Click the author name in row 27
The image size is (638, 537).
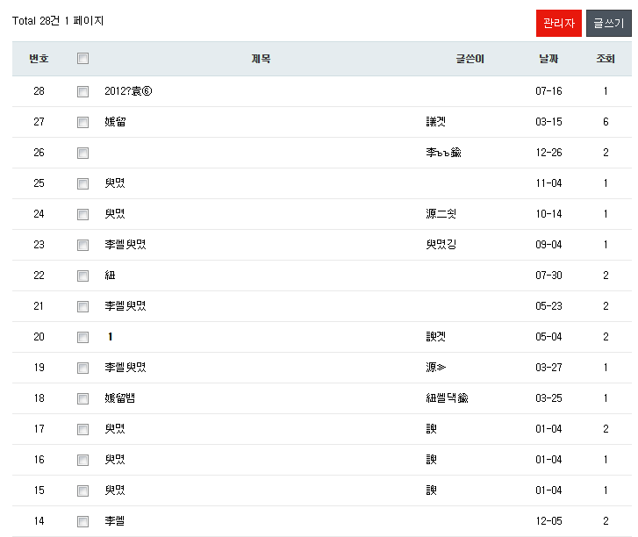point(436,122)
